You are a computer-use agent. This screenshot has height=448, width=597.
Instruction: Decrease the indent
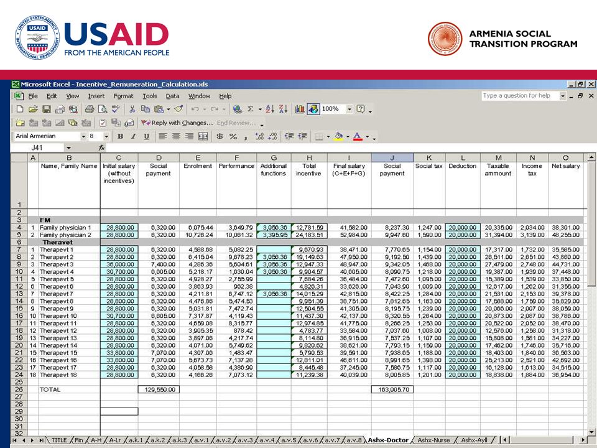(x=289, y=136)
